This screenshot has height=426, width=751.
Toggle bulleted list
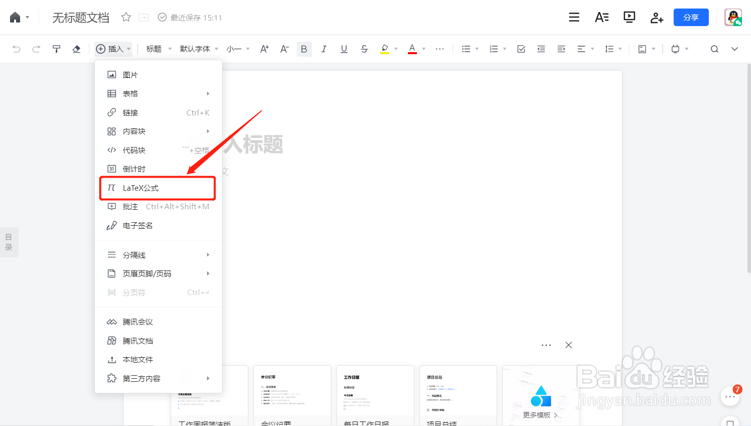coord(466,49)
